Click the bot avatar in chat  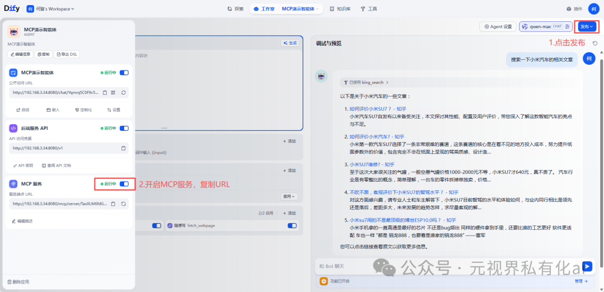pyautogui.click(x=321, y=76)
